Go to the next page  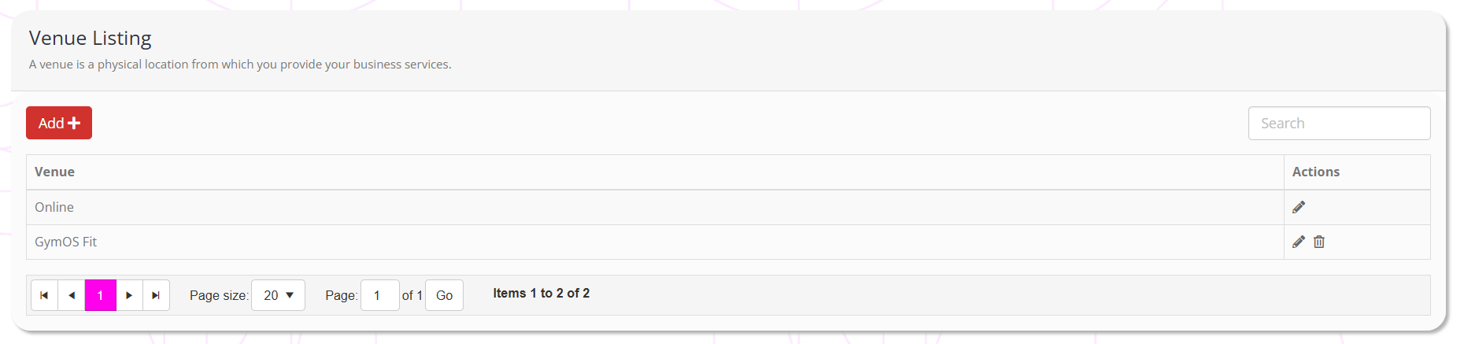[x=129, y=295]
